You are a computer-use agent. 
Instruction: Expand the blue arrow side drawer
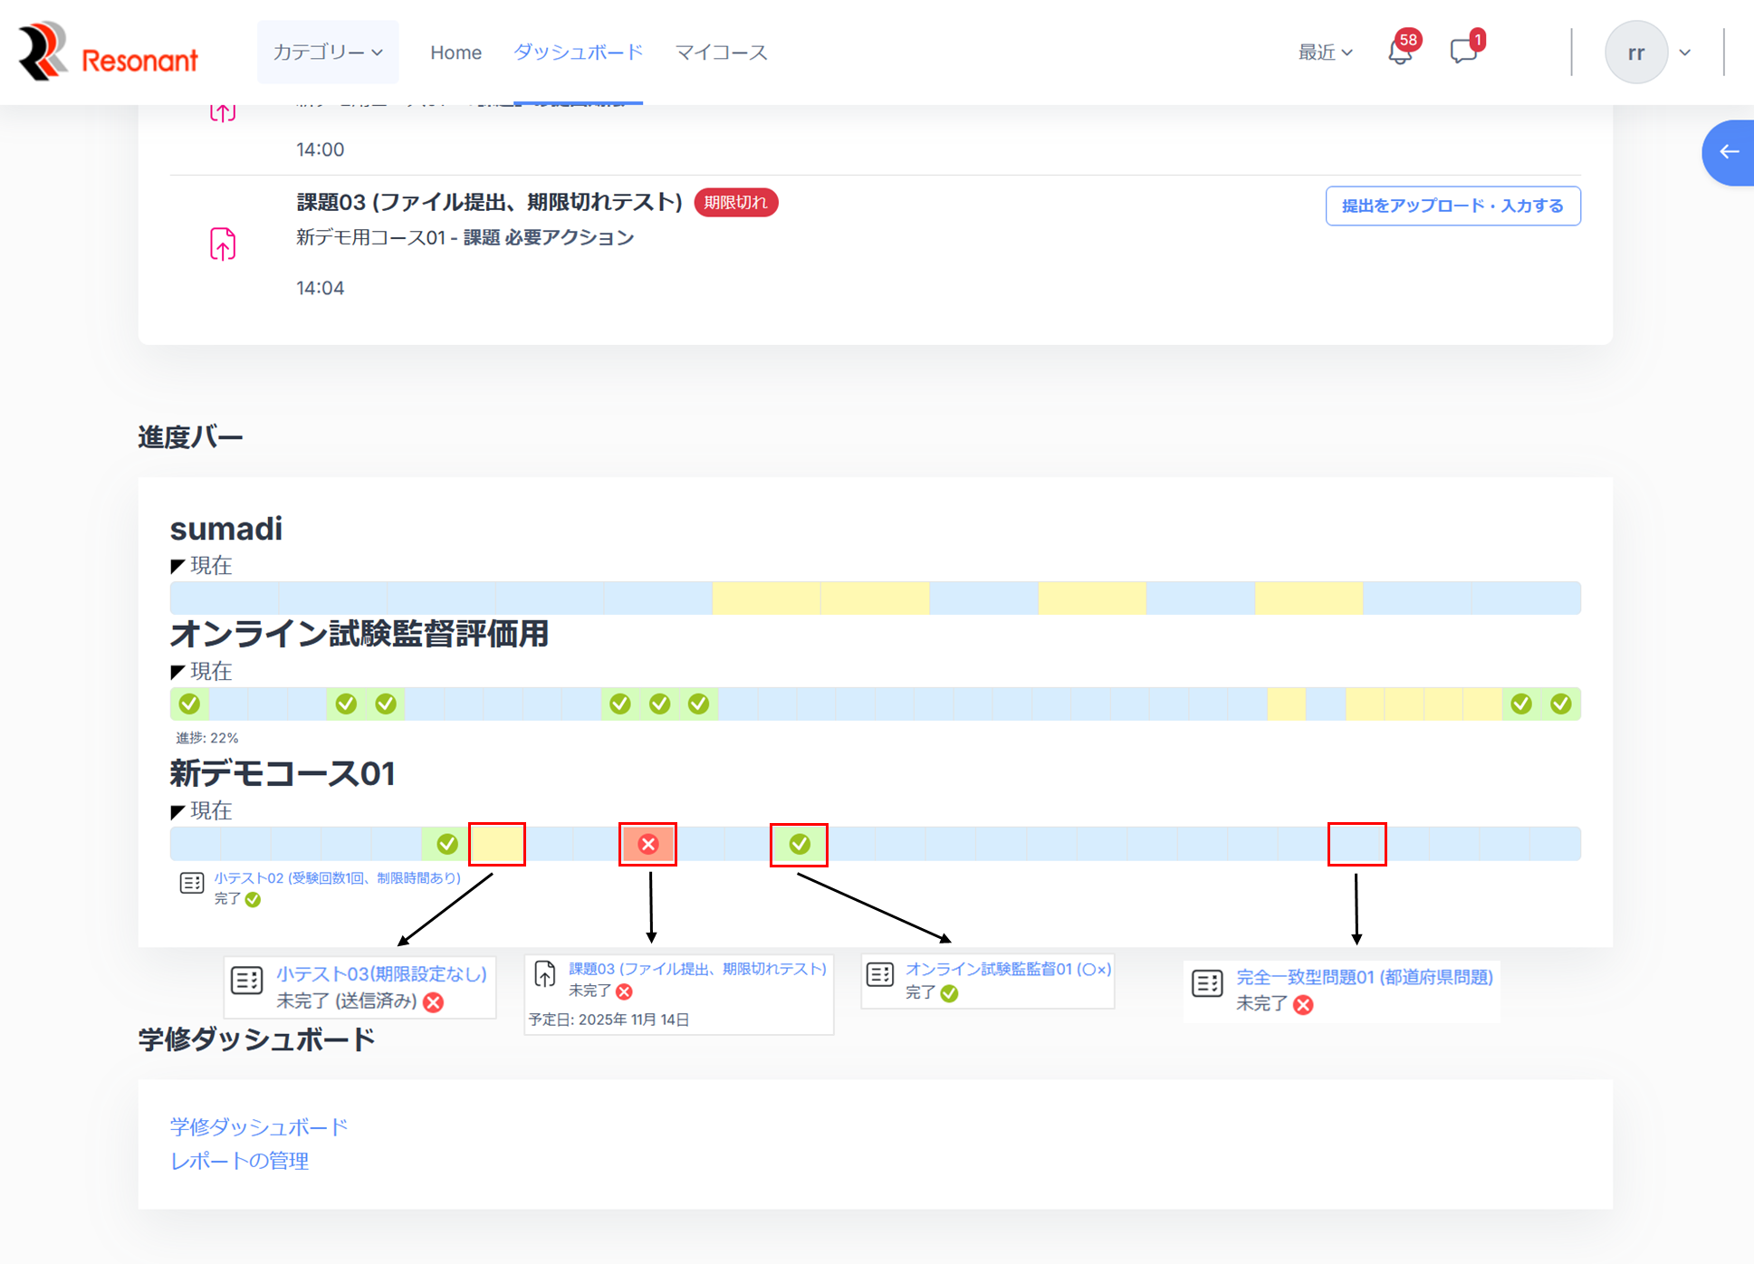click(1729, 152)
